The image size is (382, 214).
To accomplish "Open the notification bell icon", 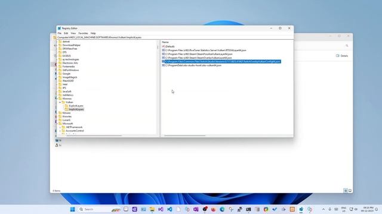I will pyautogui.click(x=377, y=209).
